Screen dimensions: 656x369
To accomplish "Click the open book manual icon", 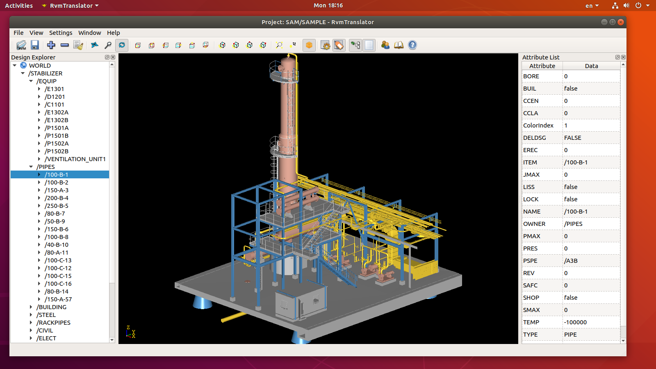I will pos(399,45).
